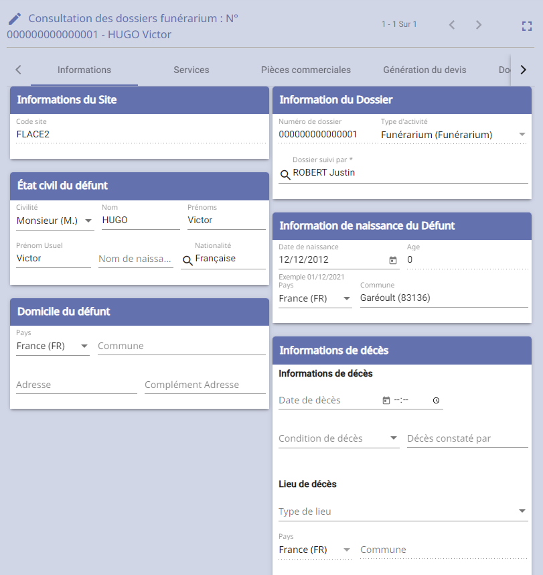Click search icon beside Nationalité field
The height and width of the screenshot is (575, 543).
[187, 261]
